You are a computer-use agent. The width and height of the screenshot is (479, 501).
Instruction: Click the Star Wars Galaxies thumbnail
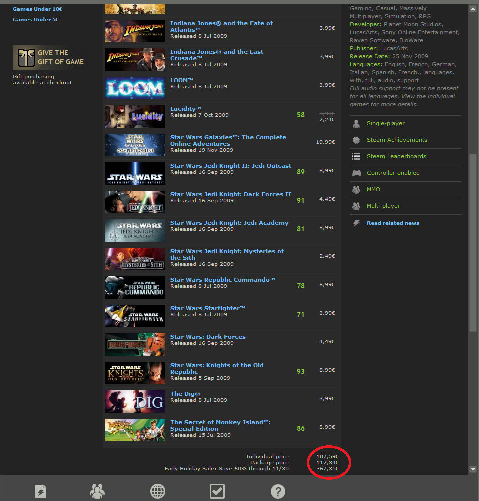tap(135, 145)
